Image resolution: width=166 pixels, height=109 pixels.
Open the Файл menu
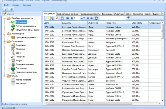7,5
